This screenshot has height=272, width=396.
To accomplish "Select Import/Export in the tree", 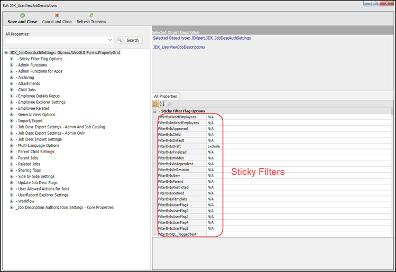I will (x=29, y=120).
